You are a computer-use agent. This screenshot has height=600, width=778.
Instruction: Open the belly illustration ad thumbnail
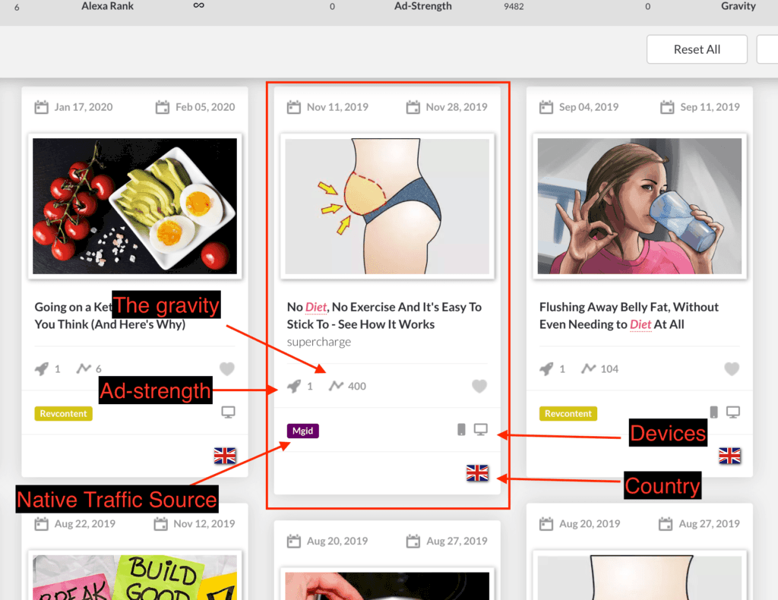pos(387,207)
